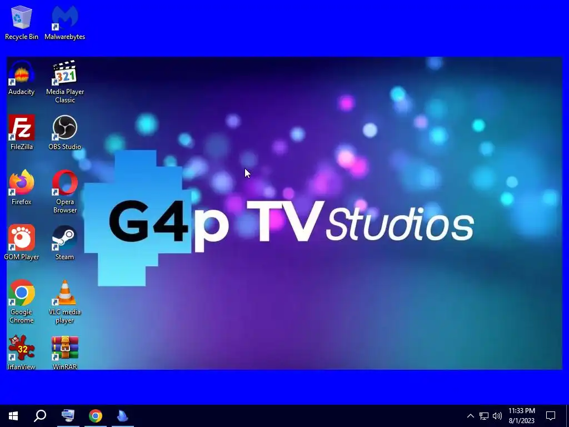
Task: Open the Windows Start menu
Action: point(13,416)
